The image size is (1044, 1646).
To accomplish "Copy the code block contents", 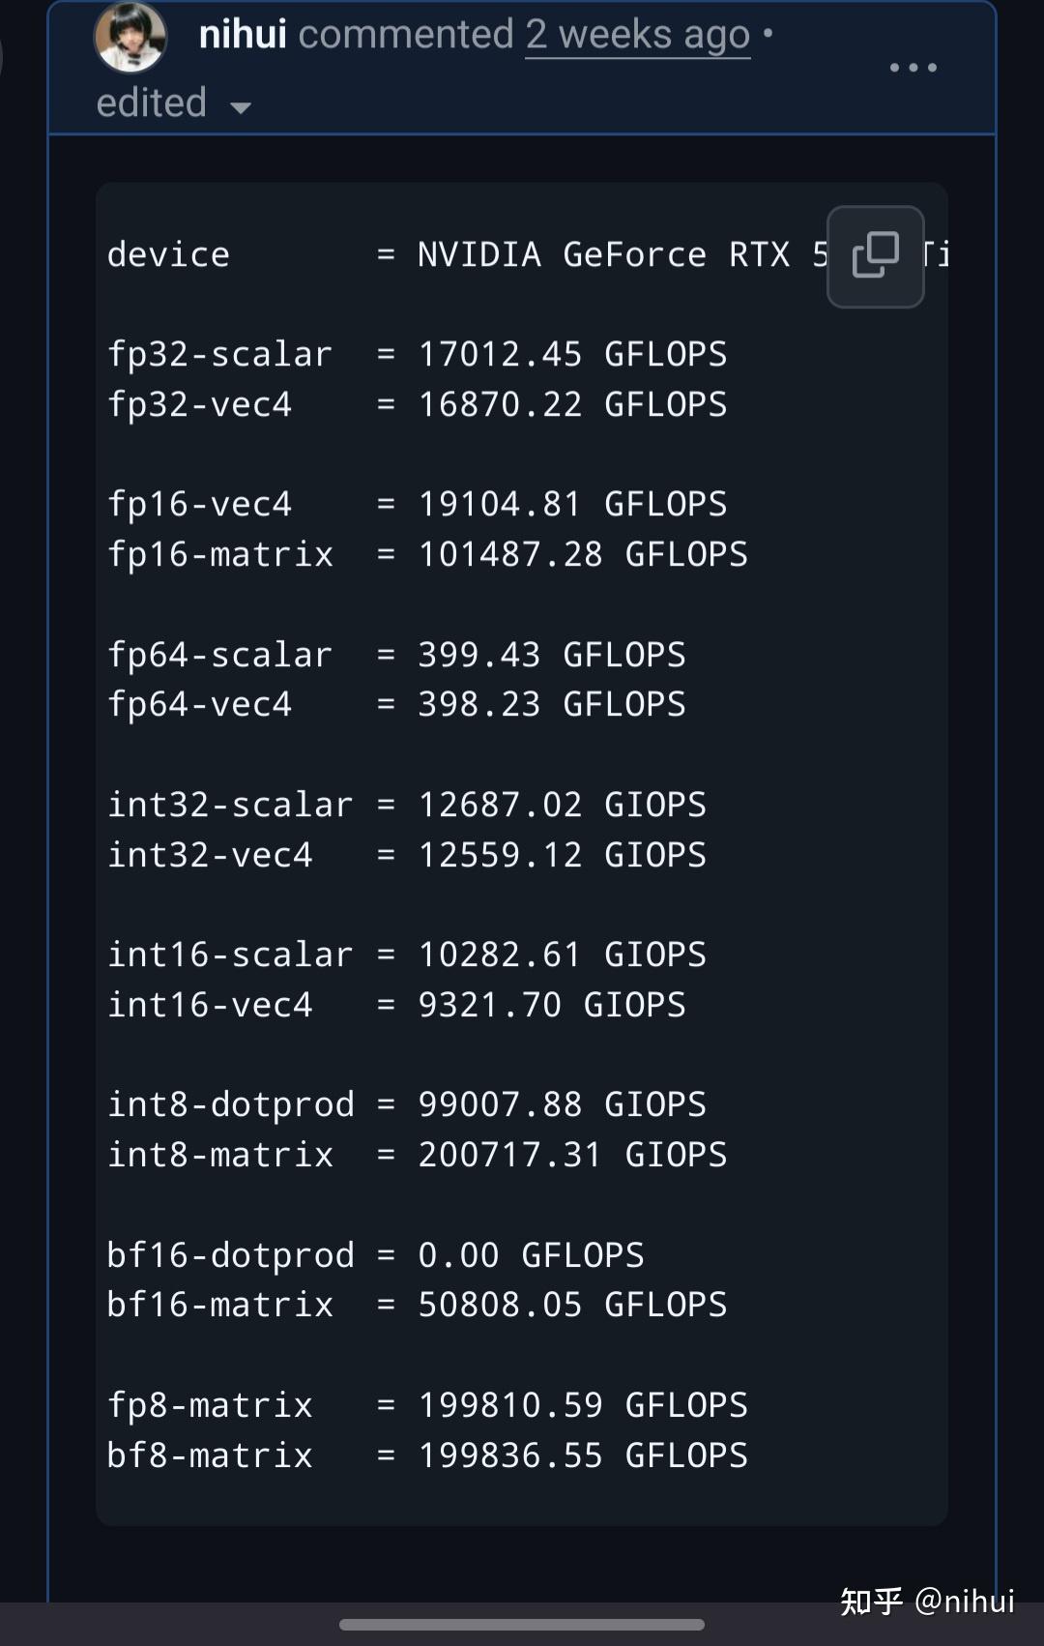I will tap(875, 256).
